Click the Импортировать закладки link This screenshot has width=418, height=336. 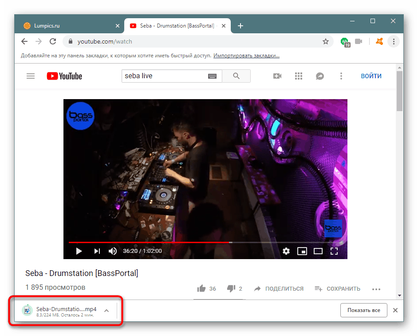(x=246, y=56)
